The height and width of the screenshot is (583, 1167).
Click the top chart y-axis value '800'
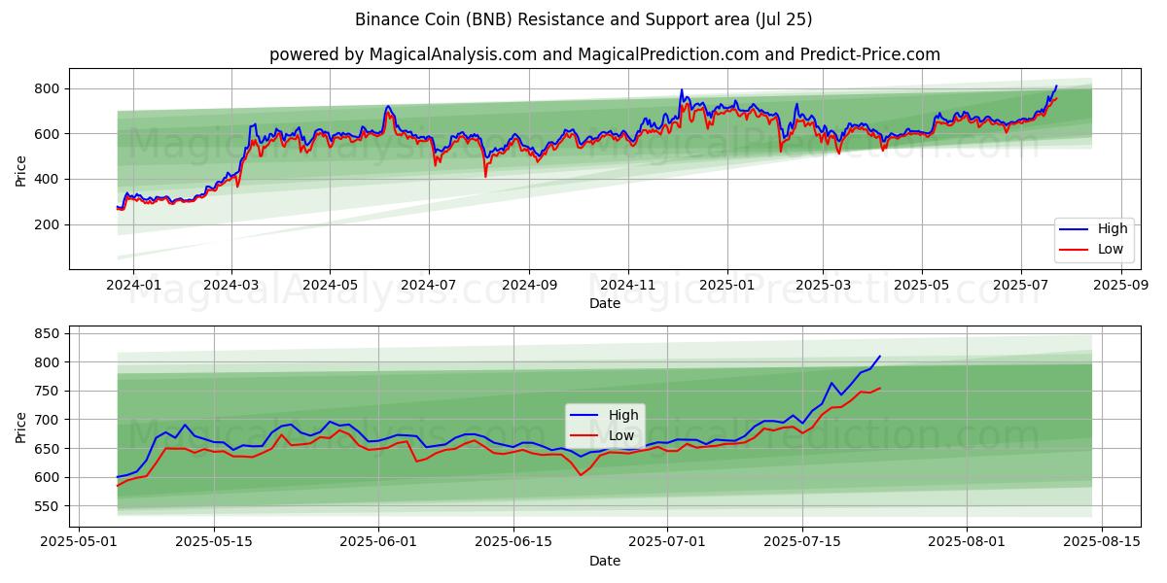click(x=49, y=88)
